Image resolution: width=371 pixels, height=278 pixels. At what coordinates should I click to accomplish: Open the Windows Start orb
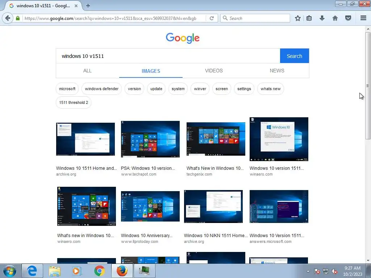coord(10,271)
